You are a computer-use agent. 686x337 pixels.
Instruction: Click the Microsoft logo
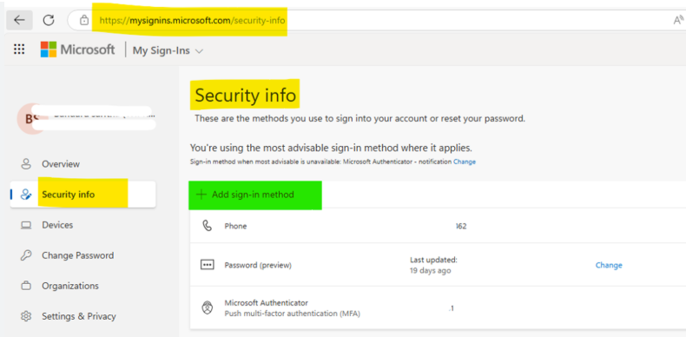pyautogui.click(x=49, y=50)
